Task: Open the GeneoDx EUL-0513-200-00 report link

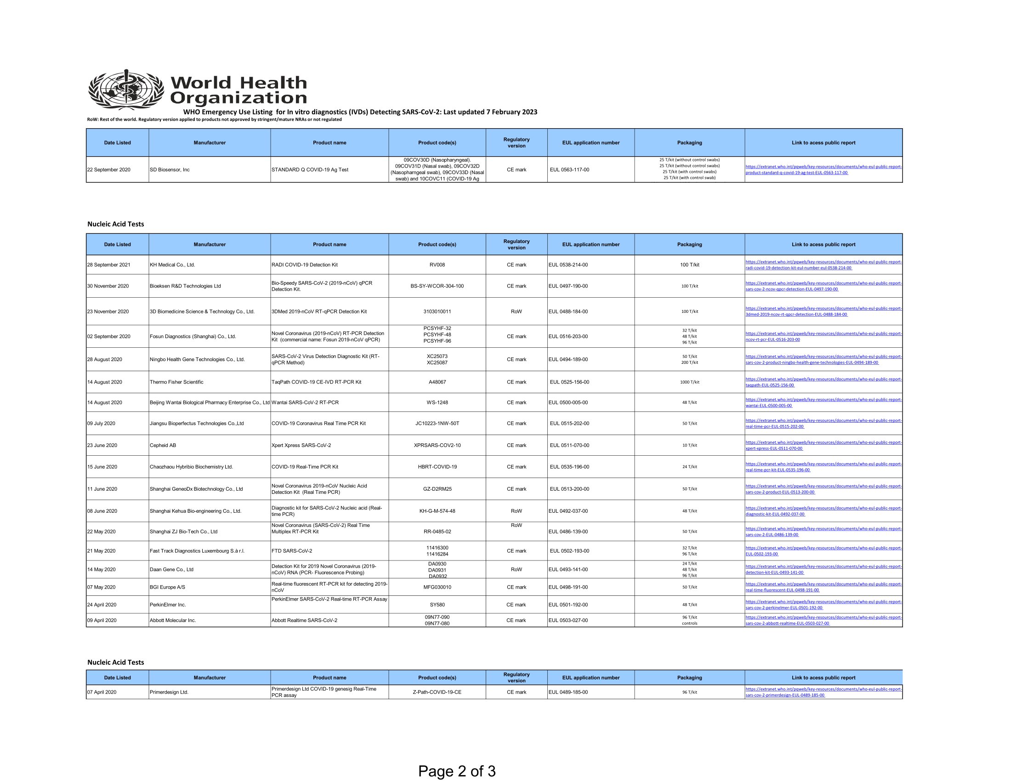Action: tap(824, 489)
